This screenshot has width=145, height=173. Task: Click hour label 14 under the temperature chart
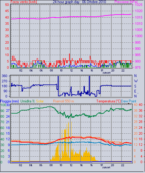pos(81,165)
